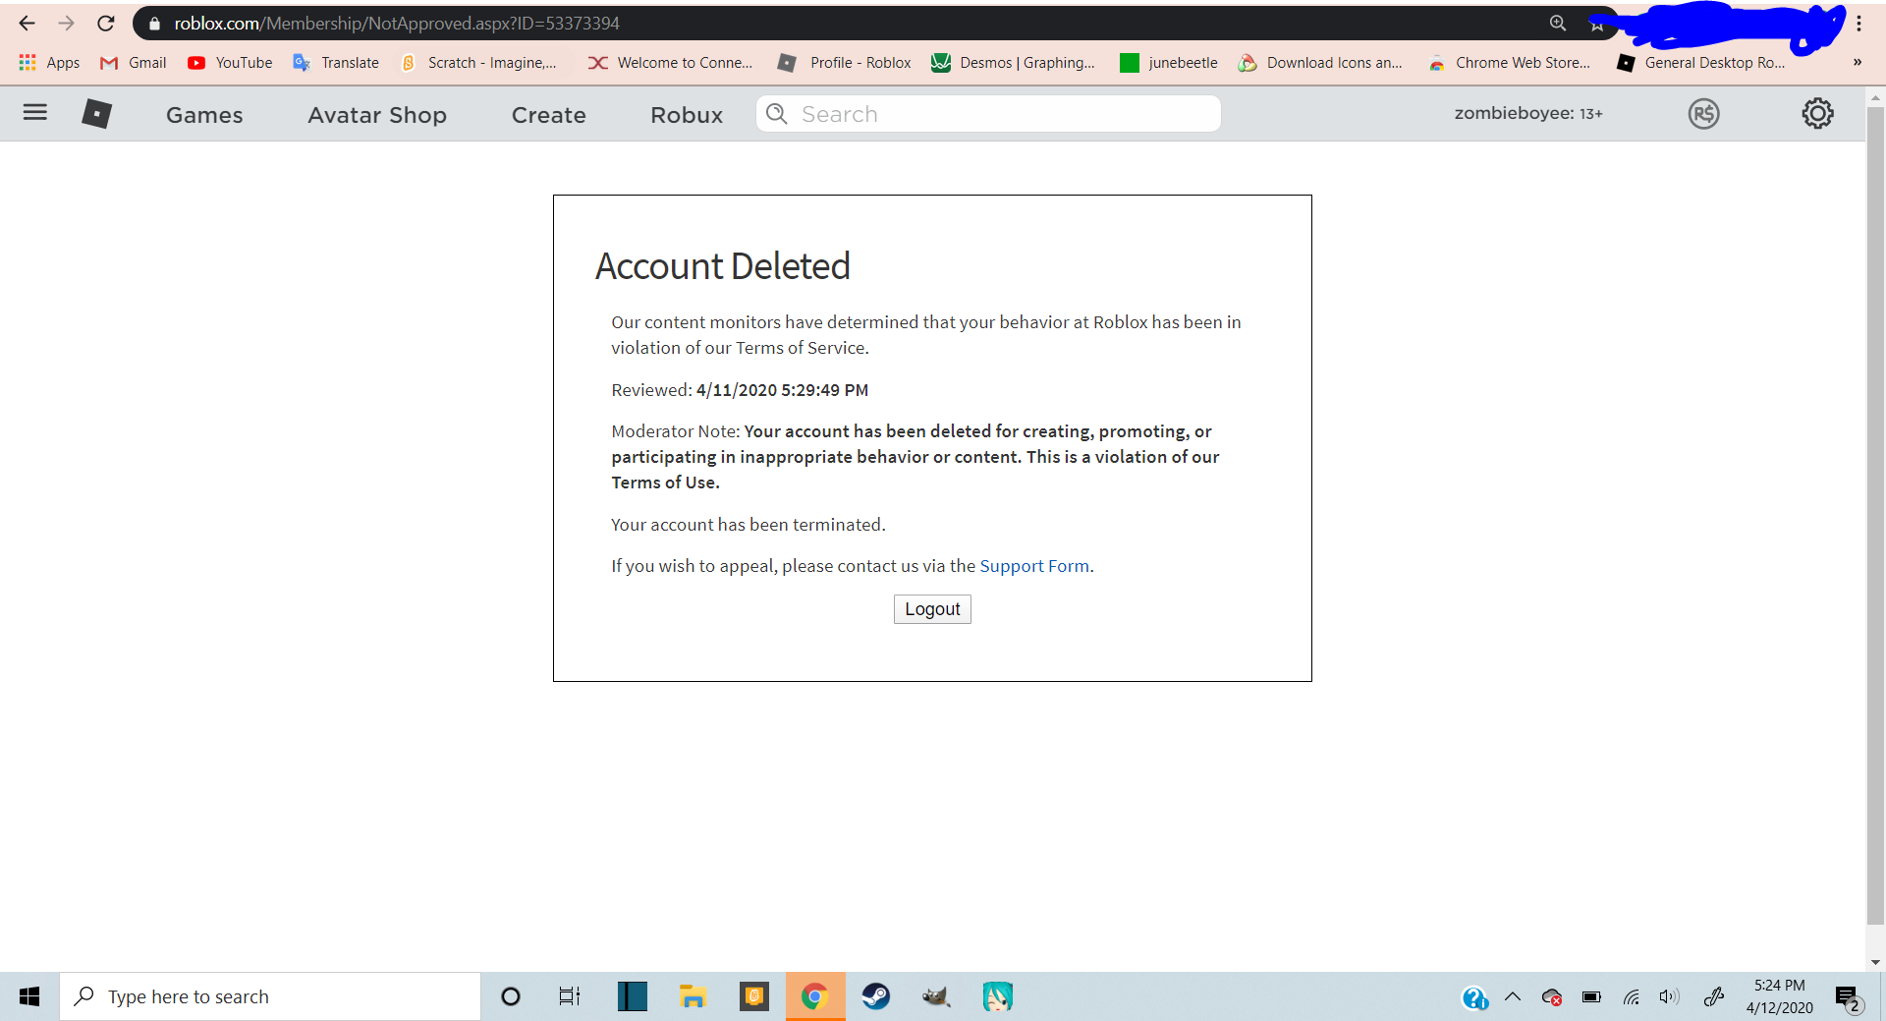Open the Download Icons bookmark
1886x1021 pixels.
[x=1320, y=63]
